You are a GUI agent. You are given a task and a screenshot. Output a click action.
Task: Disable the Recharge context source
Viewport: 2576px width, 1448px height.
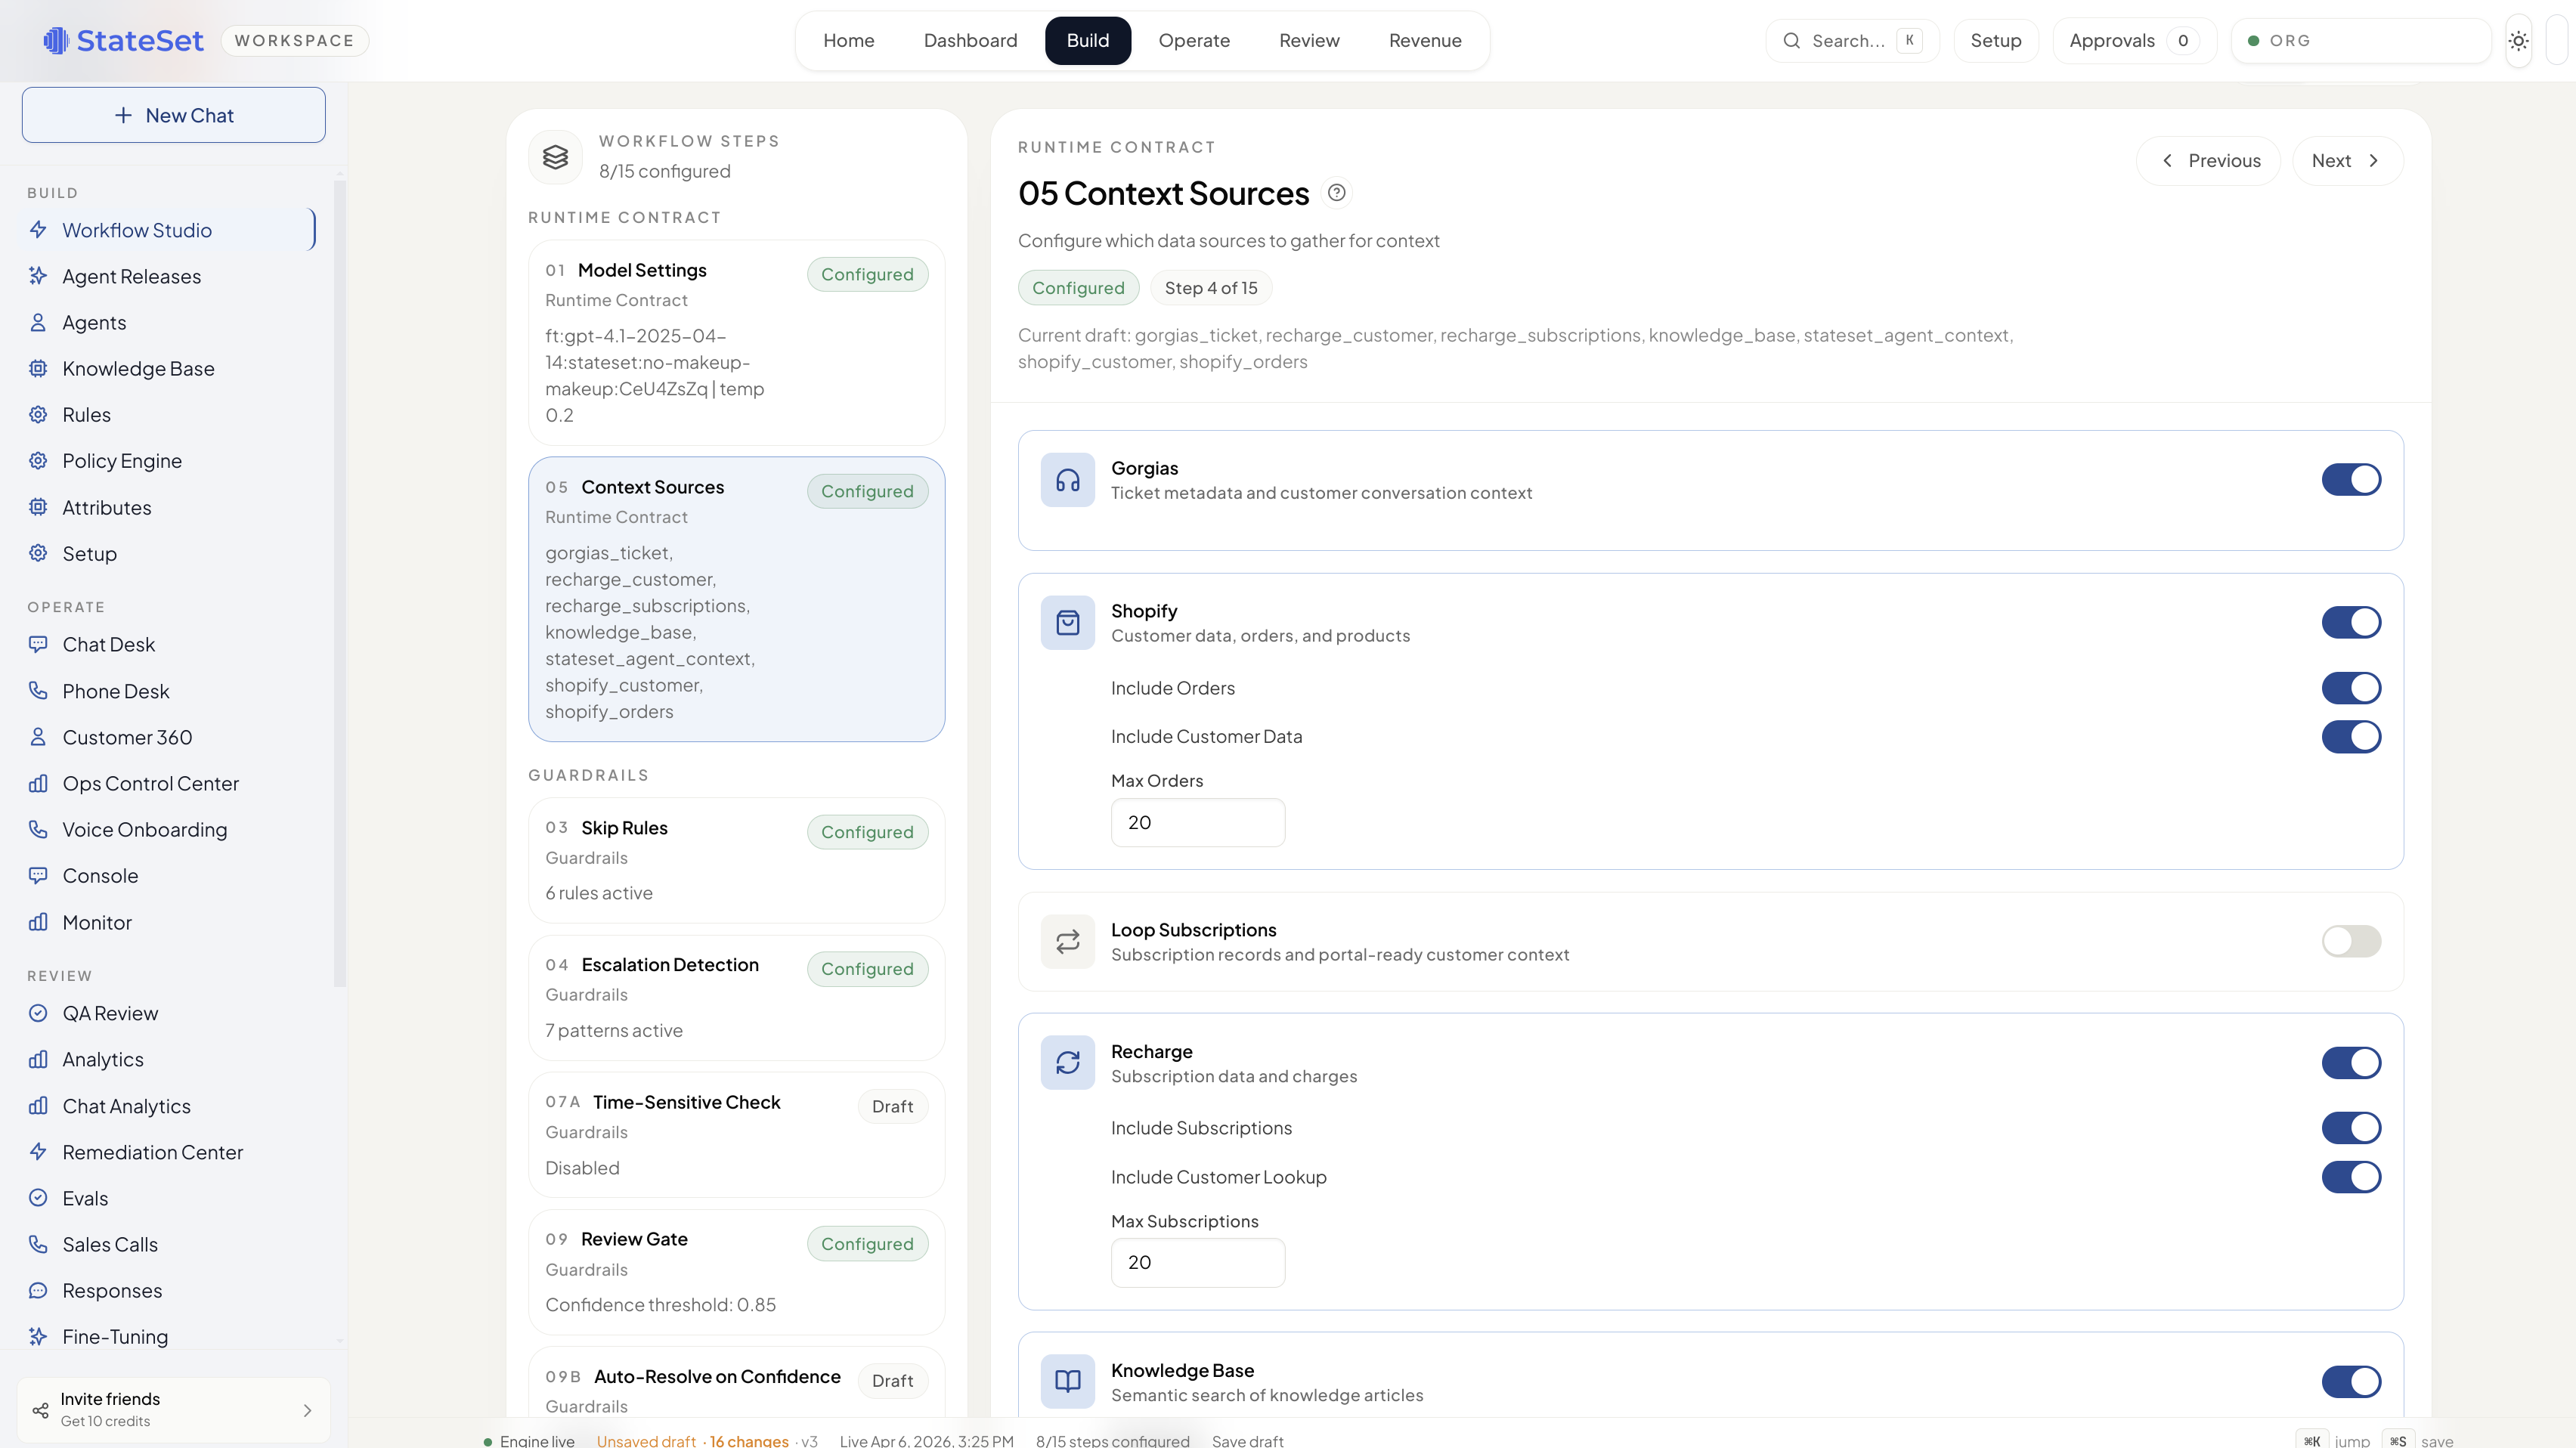click(2351, 1063)
